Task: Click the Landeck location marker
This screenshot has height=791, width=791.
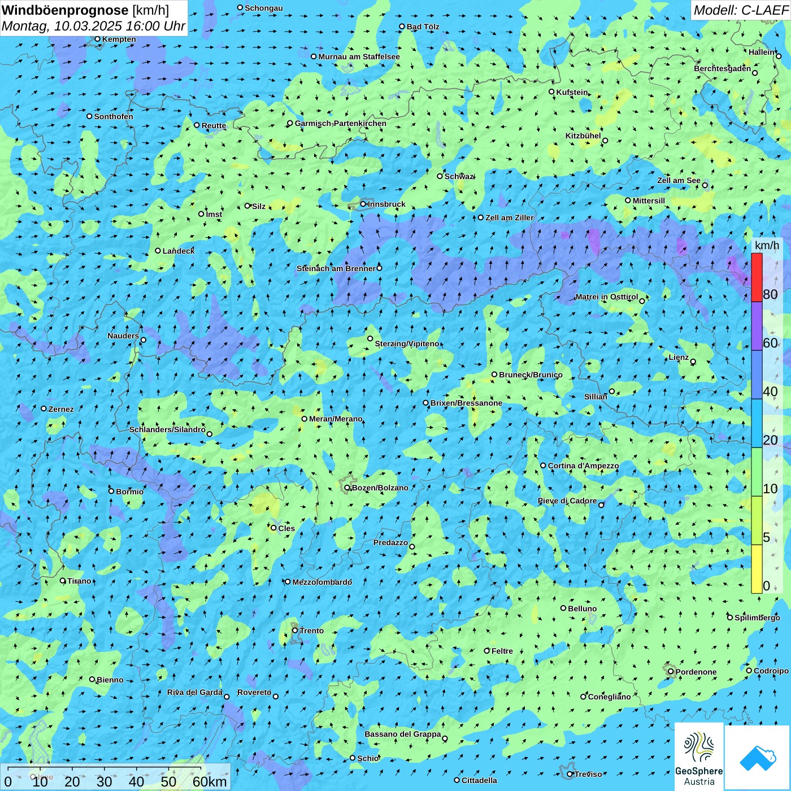Action: tap(158, 250)
